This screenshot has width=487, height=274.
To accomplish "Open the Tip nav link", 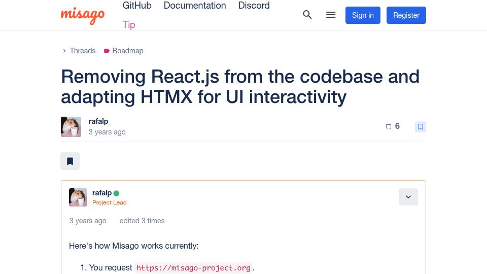I will (x=128, y=24).
